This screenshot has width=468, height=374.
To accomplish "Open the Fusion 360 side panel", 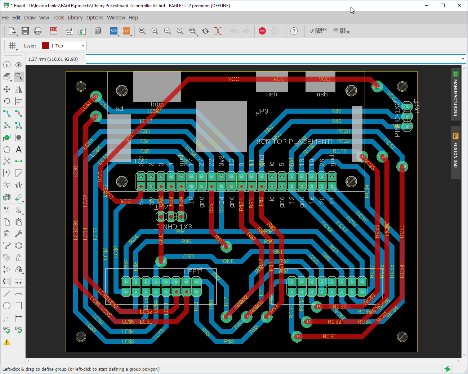I will (455, 152).
